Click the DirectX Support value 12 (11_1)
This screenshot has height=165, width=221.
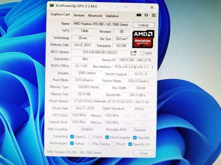coord(141,74)
